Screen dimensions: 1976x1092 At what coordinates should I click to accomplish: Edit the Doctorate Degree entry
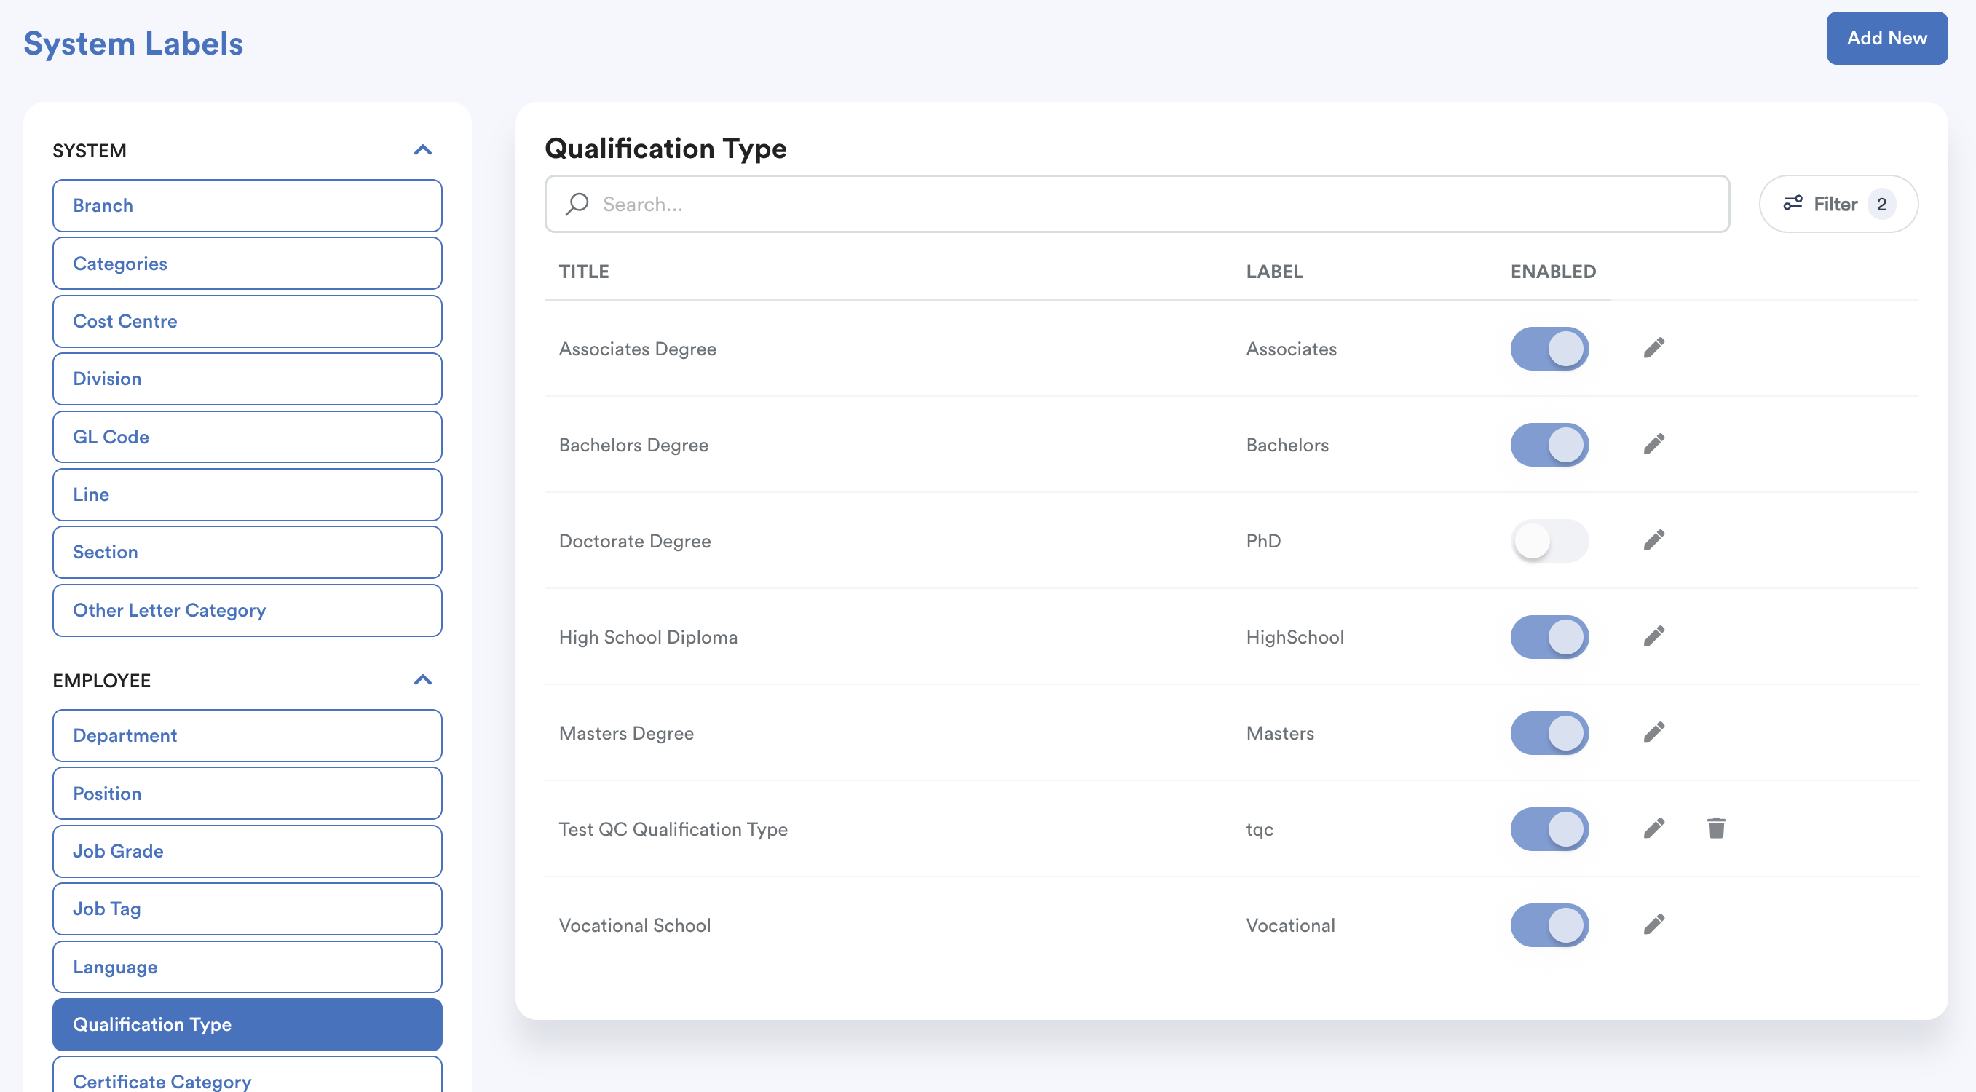click(x=1654, y=541)
